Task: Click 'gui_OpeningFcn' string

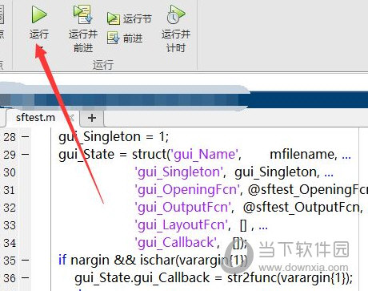Action: (x=187, y=190)
